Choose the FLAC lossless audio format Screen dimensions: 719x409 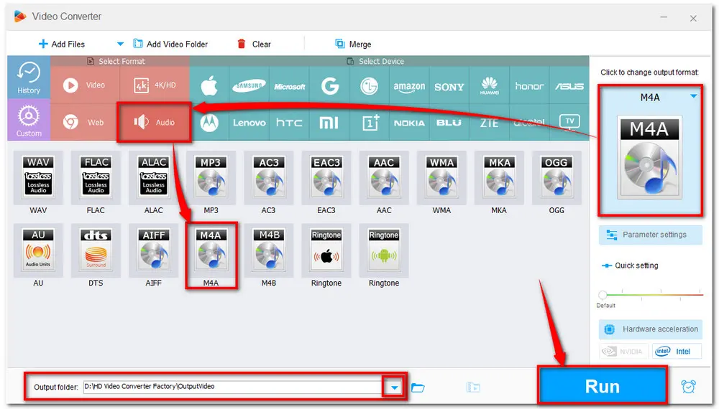tap(96, 177)
